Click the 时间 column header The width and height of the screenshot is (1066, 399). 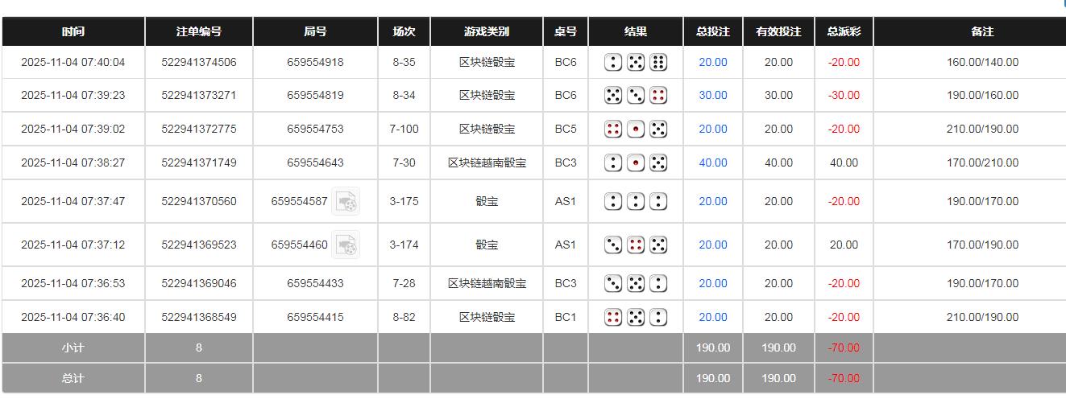pyautogui.click(x=73, y=31)
